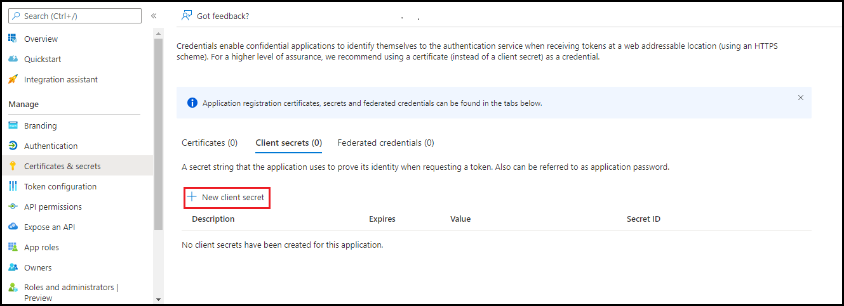
Task: Open the Got feedback? link
Action: [215, 16]
